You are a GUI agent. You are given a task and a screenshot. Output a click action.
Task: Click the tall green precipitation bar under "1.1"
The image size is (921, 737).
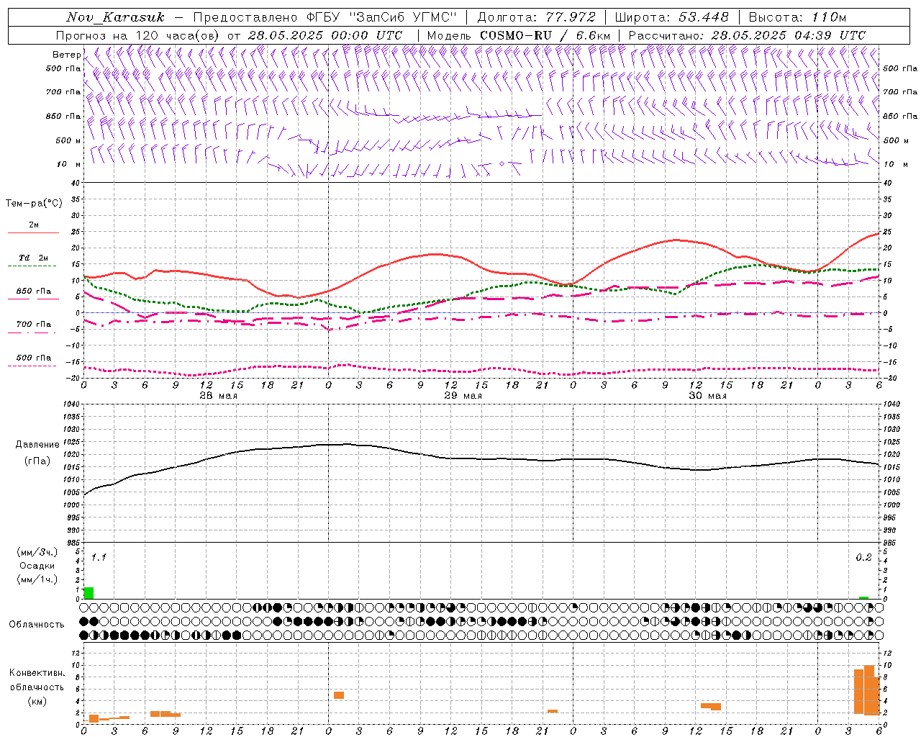pyautogui.click(x=89, y=593)
